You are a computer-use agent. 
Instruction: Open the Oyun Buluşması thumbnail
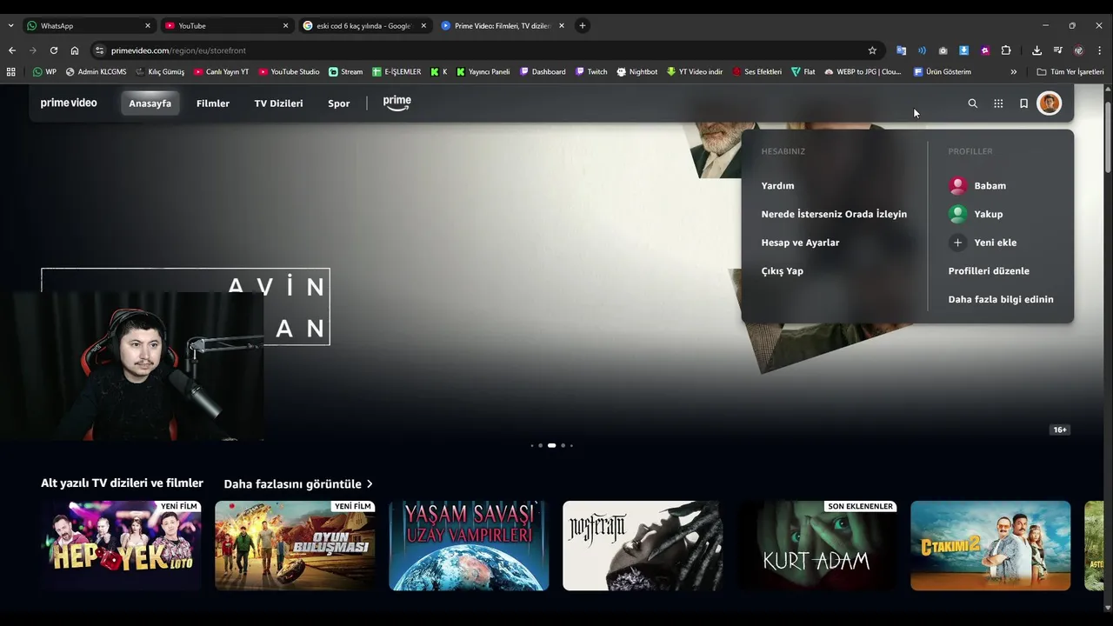click(295, 545)
